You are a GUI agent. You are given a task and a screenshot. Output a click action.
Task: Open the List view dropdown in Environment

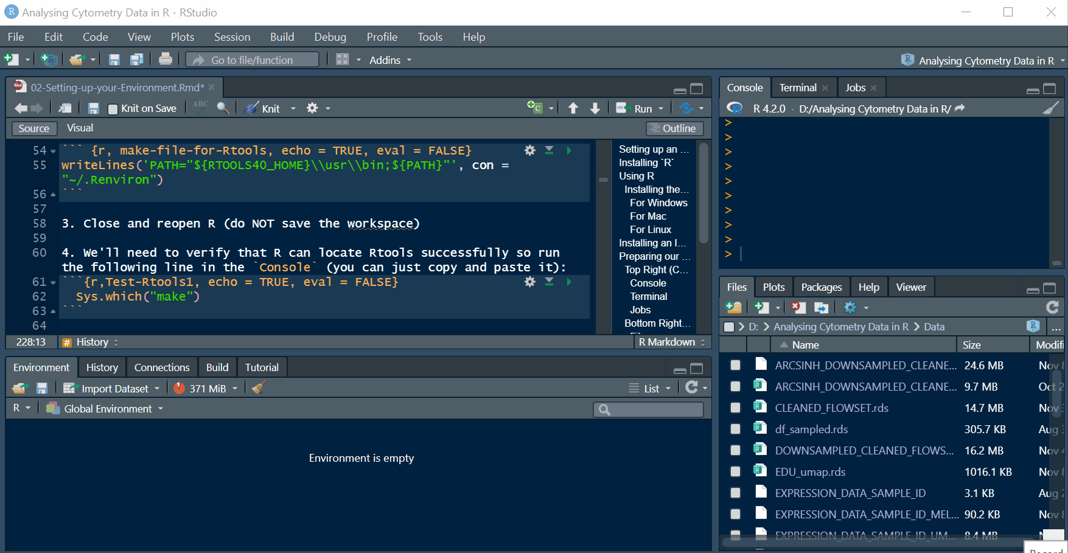click(x=650, y=388)
